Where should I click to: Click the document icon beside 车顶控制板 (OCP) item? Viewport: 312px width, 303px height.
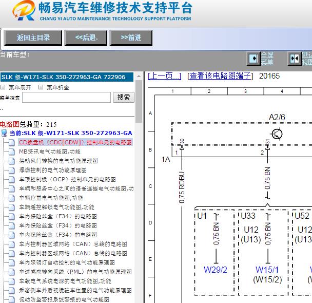coord(11,180)
